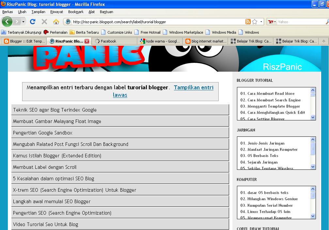Open the Alat menu

point(91,12)
